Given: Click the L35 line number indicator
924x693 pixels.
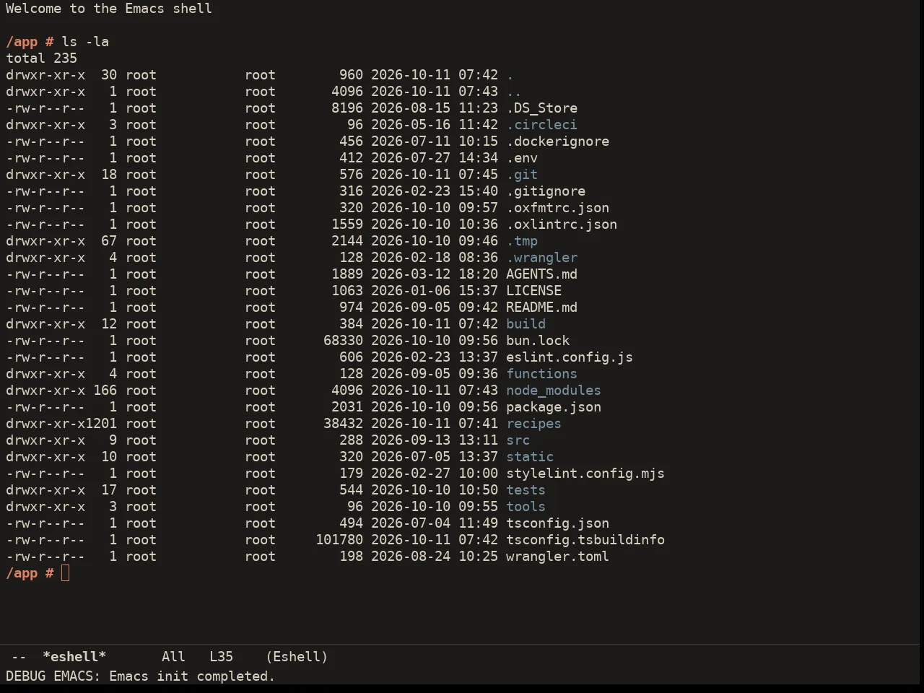Looking at the screenshot, I should point(221,657).
